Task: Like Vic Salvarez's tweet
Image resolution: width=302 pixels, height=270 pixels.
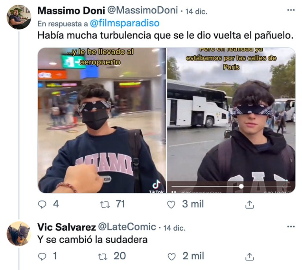Action: 171,257
